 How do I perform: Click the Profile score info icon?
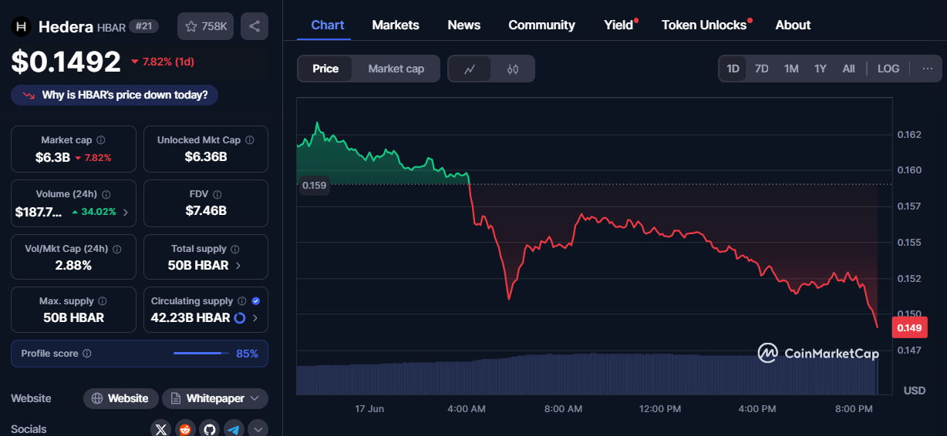(x=87, y=354)
